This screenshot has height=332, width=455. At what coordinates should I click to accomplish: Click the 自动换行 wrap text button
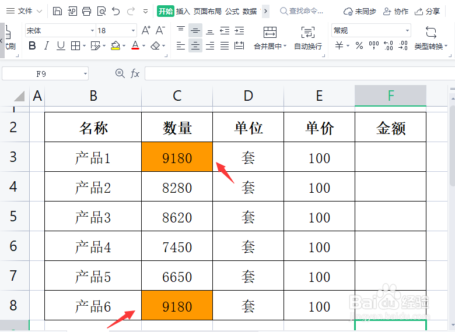308,38
